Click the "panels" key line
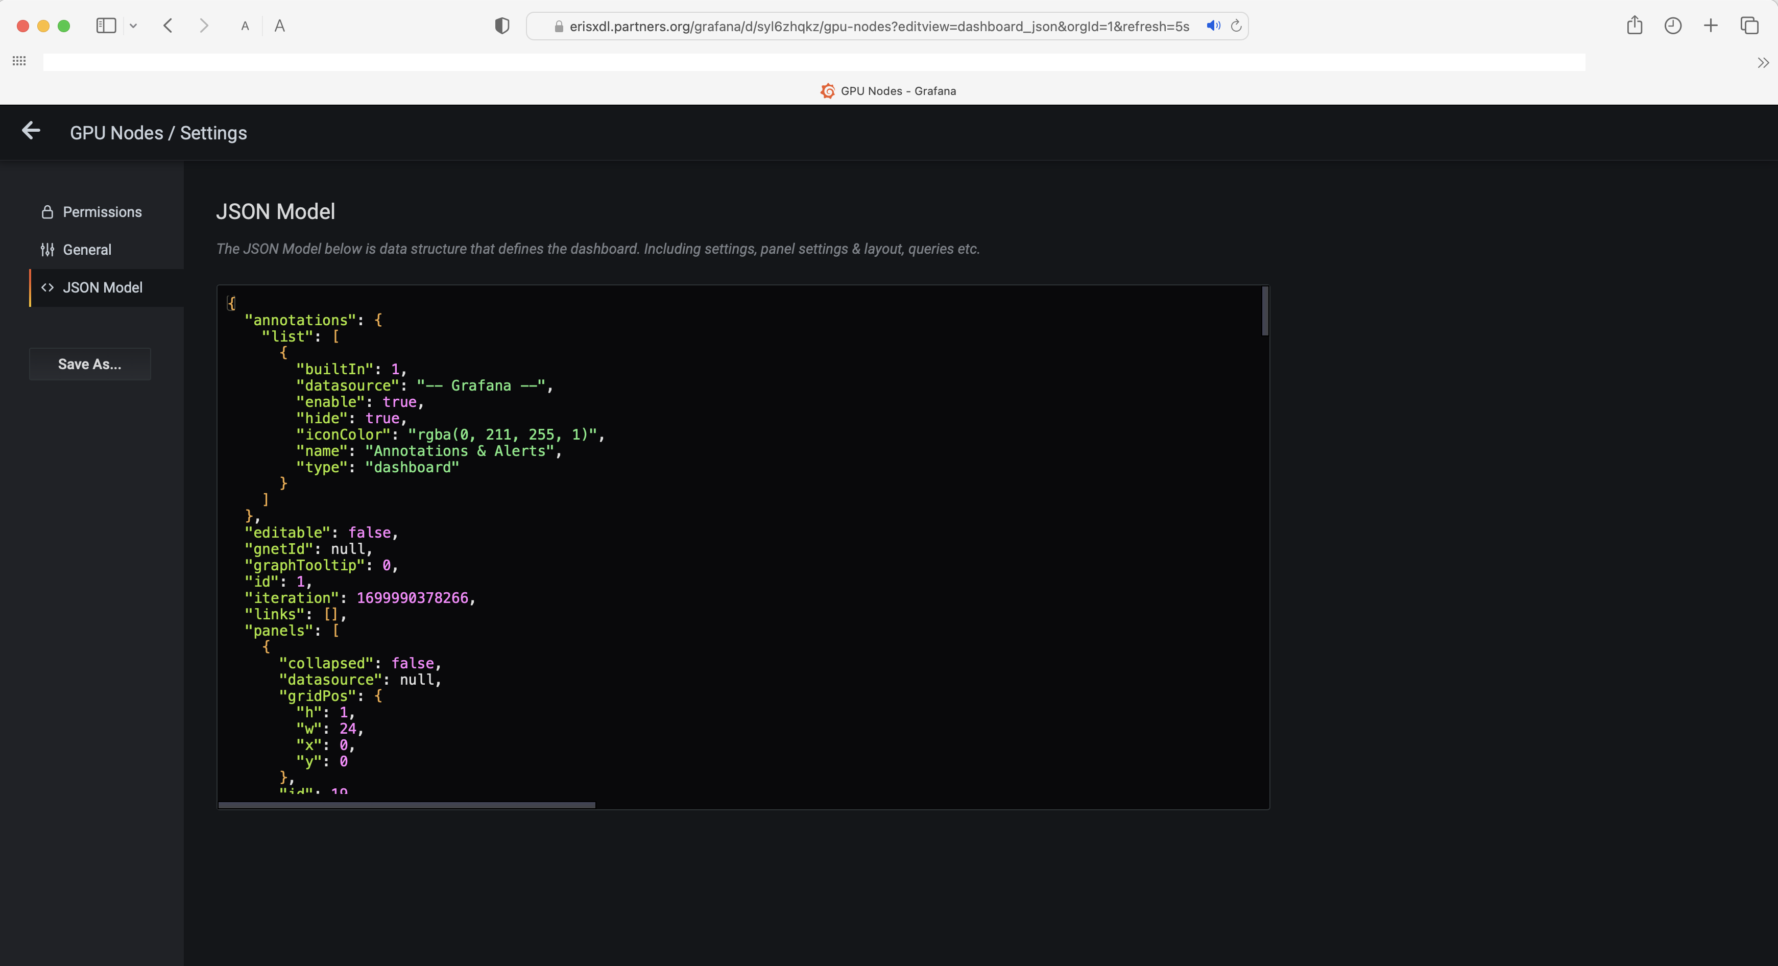Viewport: 1778px width, 966px height. pyautogui.click(x=292, y=631)
